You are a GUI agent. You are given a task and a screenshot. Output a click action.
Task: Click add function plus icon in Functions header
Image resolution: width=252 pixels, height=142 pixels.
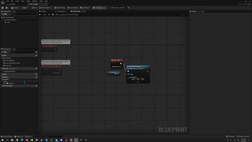(36, 69)
